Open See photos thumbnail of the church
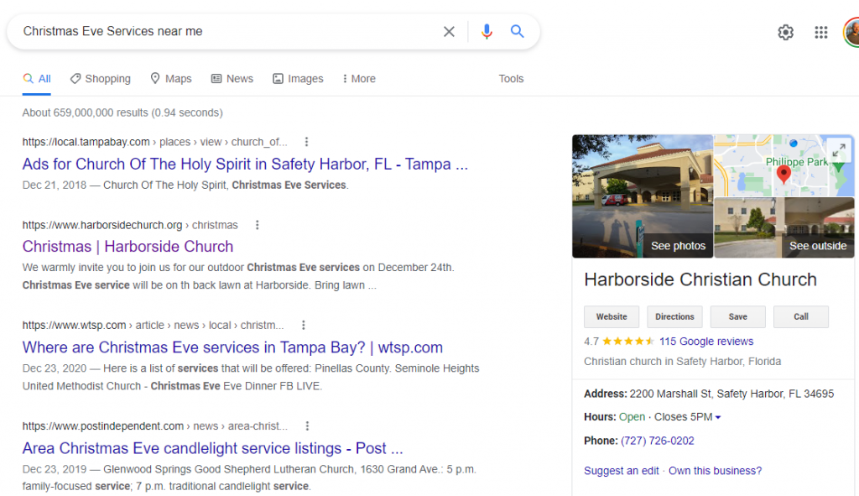Viewport: 859px width, 496px height. pyautogui.click(x=643, y=196)
